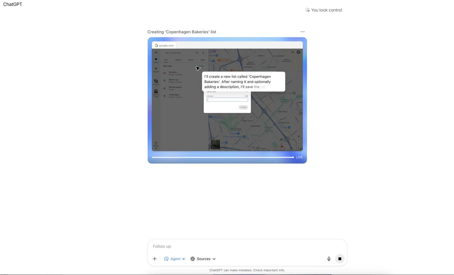The width and height of the screenshot is (454, 275).
Task: Click the Olive Garden map pin
Action: (219, 60)
